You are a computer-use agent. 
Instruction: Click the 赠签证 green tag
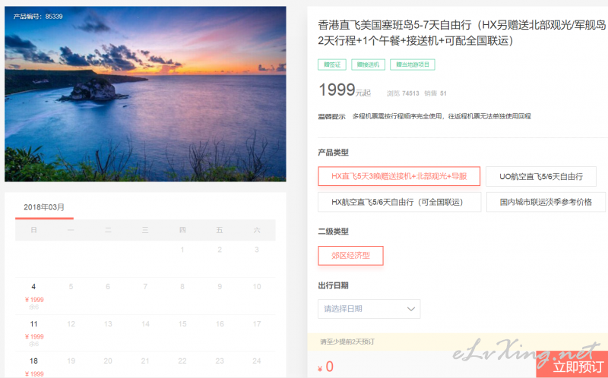coord(332,65)
